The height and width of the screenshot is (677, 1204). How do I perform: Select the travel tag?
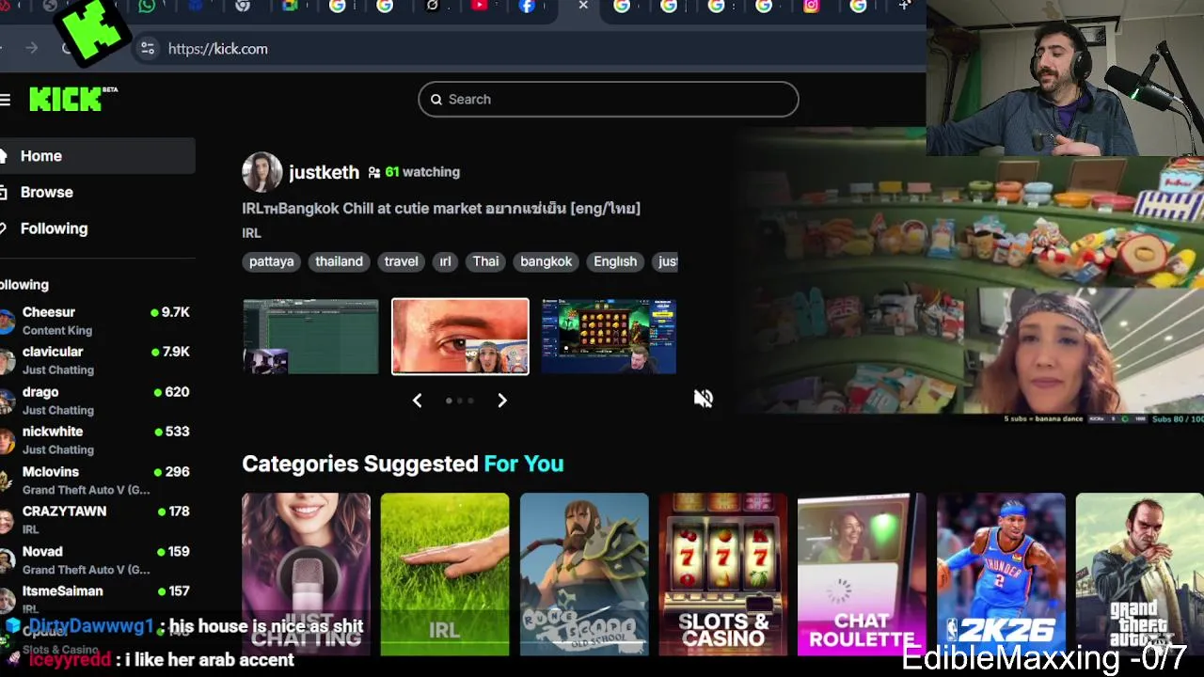pos(401,261)
